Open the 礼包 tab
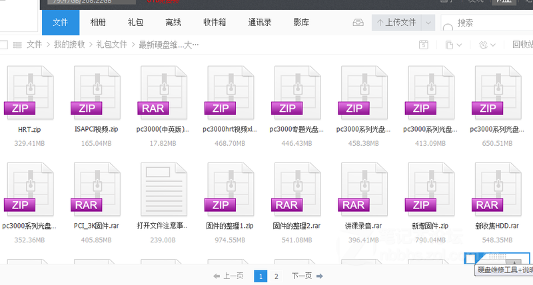533x285 pixels. (135, 23)
